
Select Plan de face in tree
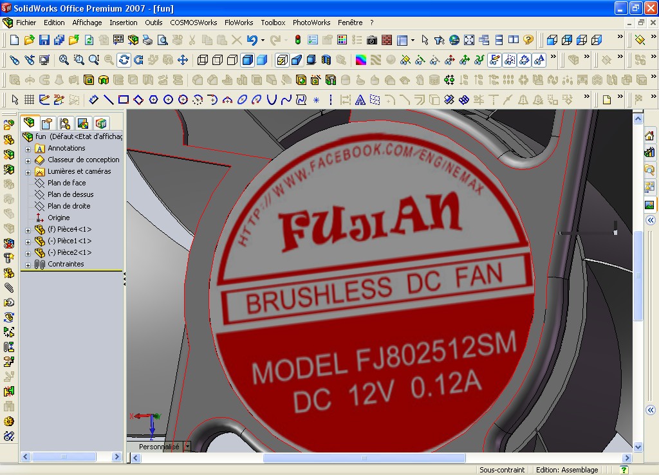tap(66, 183)
